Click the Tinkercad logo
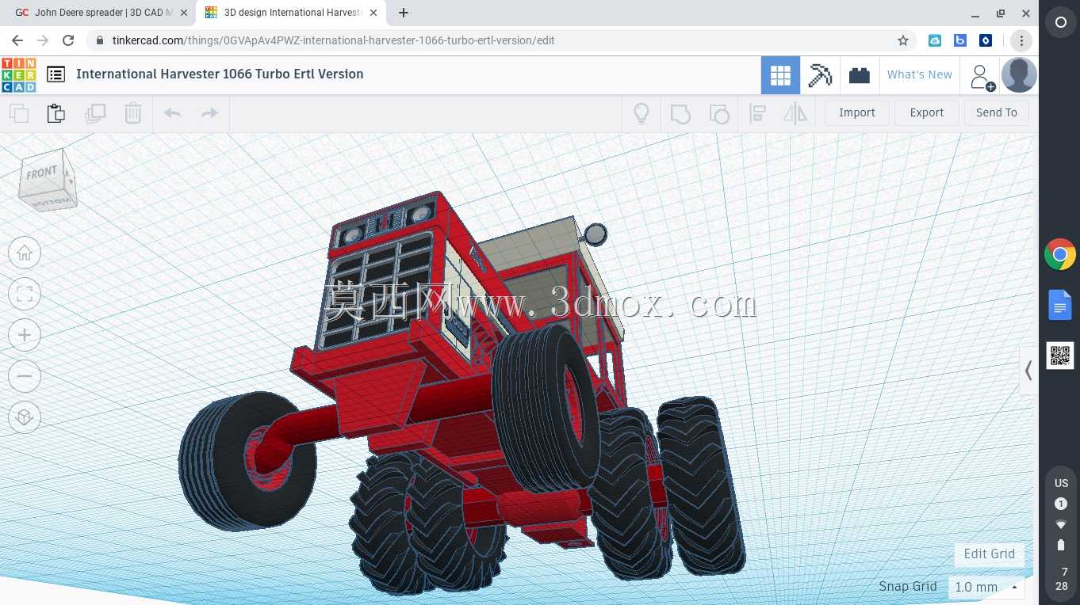The height and width of the screenshot is (605, 1080). pos(18,74)
